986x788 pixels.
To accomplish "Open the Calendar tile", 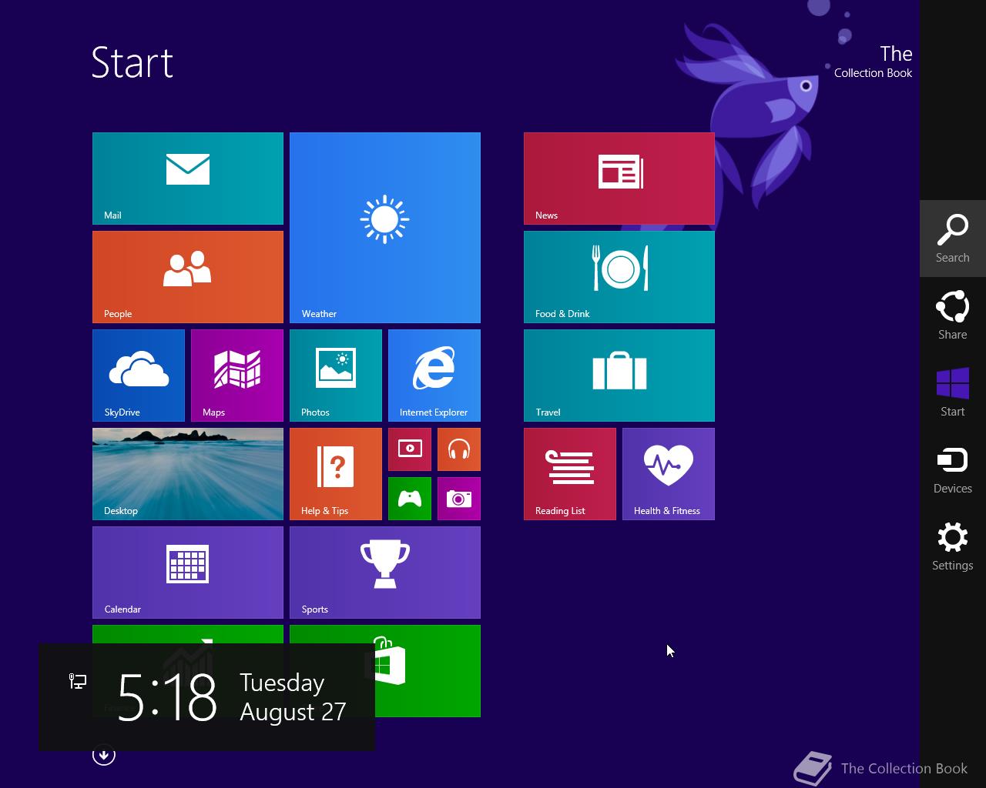I will pyautogui.click(x=188, y=573).
